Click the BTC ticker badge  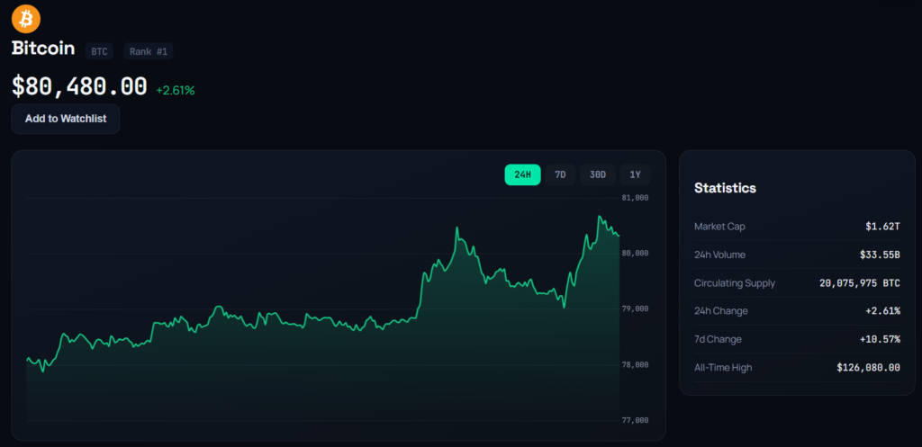[99, 51]
